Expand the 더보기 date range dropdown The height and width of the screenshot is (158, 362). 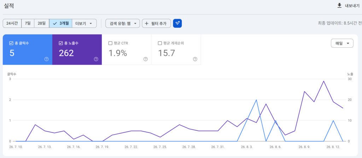(x=84, y=23)
